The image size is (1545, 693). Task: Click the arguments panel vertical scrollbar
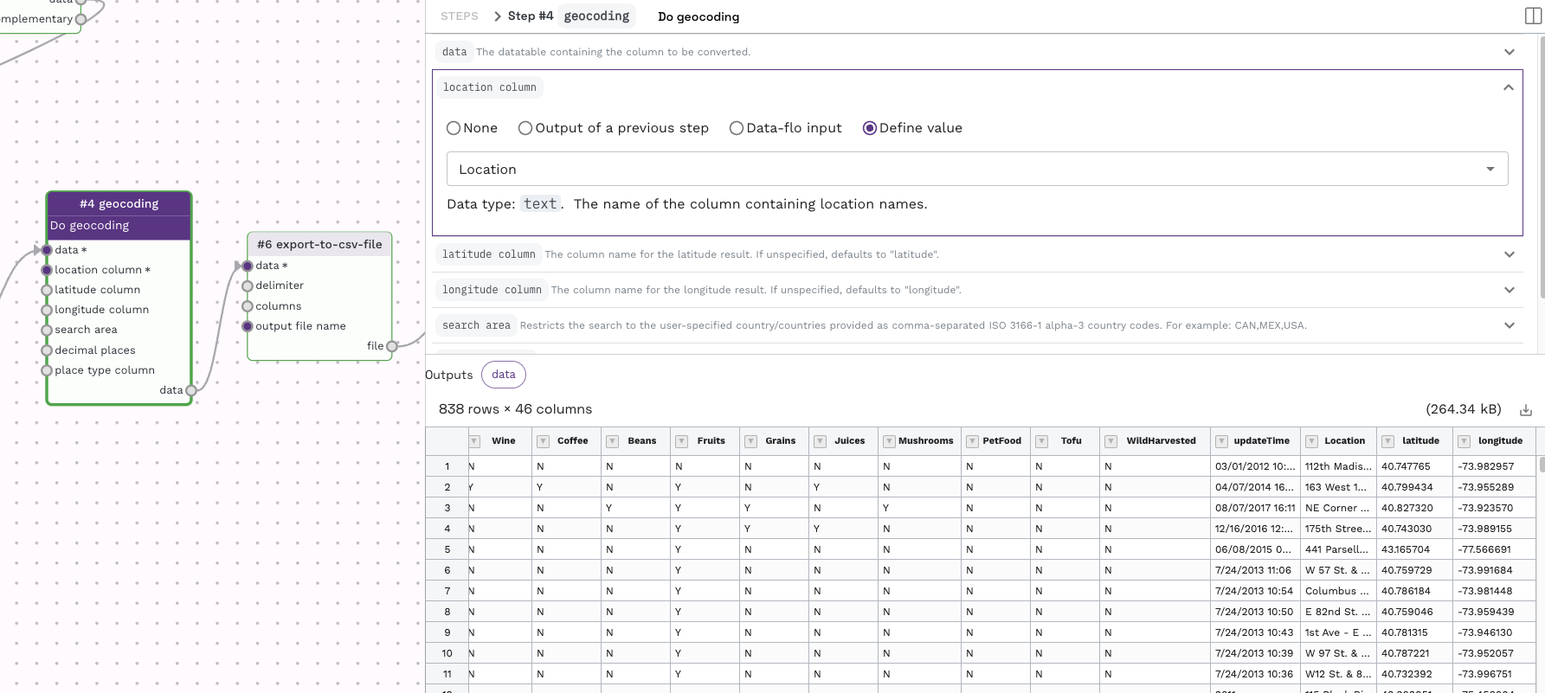(1541, 169)
